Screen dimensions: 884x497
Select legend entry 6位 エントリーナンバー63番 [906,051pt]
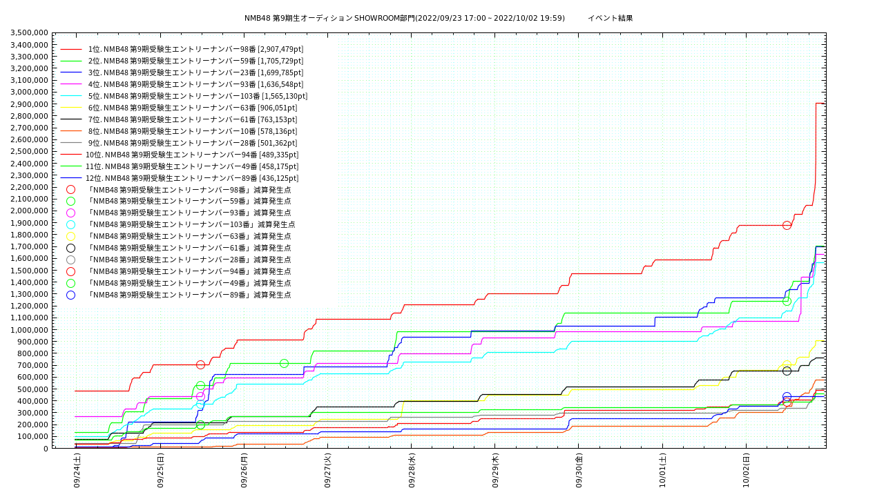pyautogui.click(x=193, y=108)
